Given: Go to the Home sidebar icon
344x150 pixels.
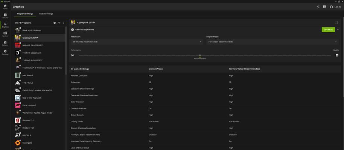Looking at the screenshot, I should [5, 6].
